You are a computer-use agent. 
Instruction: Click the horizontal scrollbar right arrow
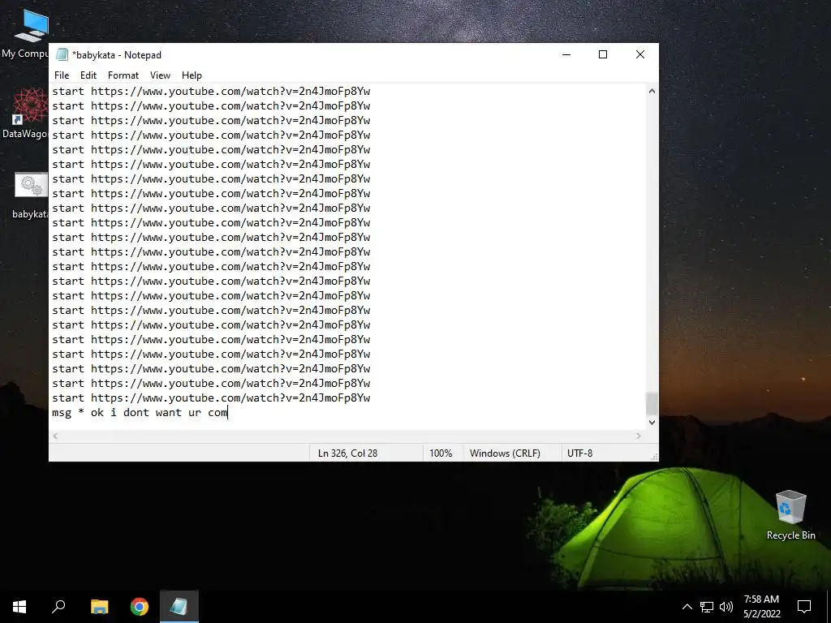coord(639,436)
